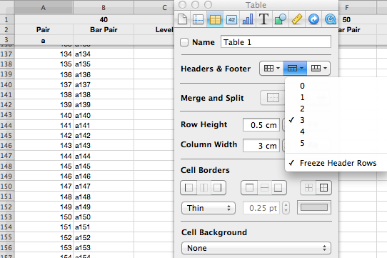The image size is (387, 258).
Task: Expand the header columns dropdown
Action: (271, 68)
